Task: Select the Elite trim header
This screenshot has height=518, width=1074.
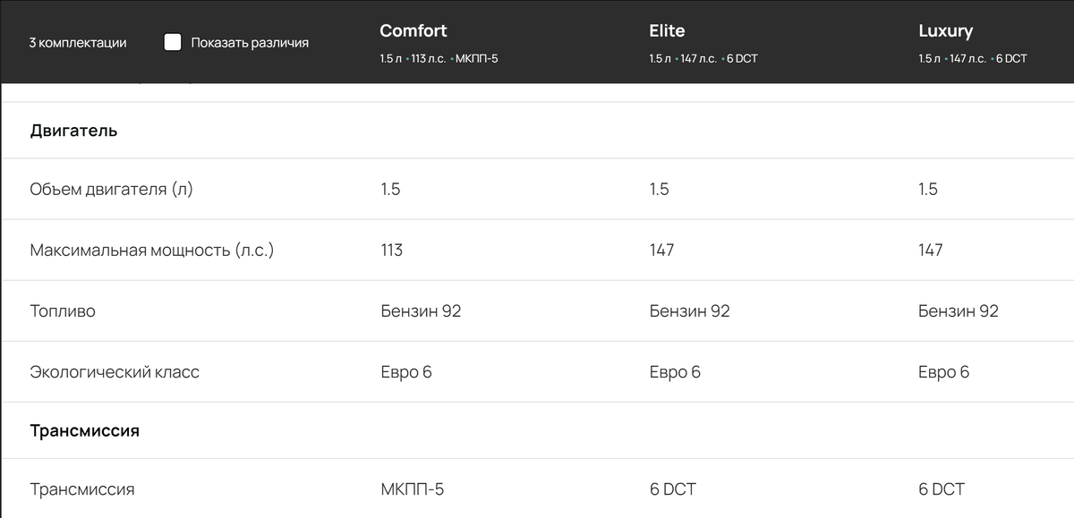Action: [667, 30]
